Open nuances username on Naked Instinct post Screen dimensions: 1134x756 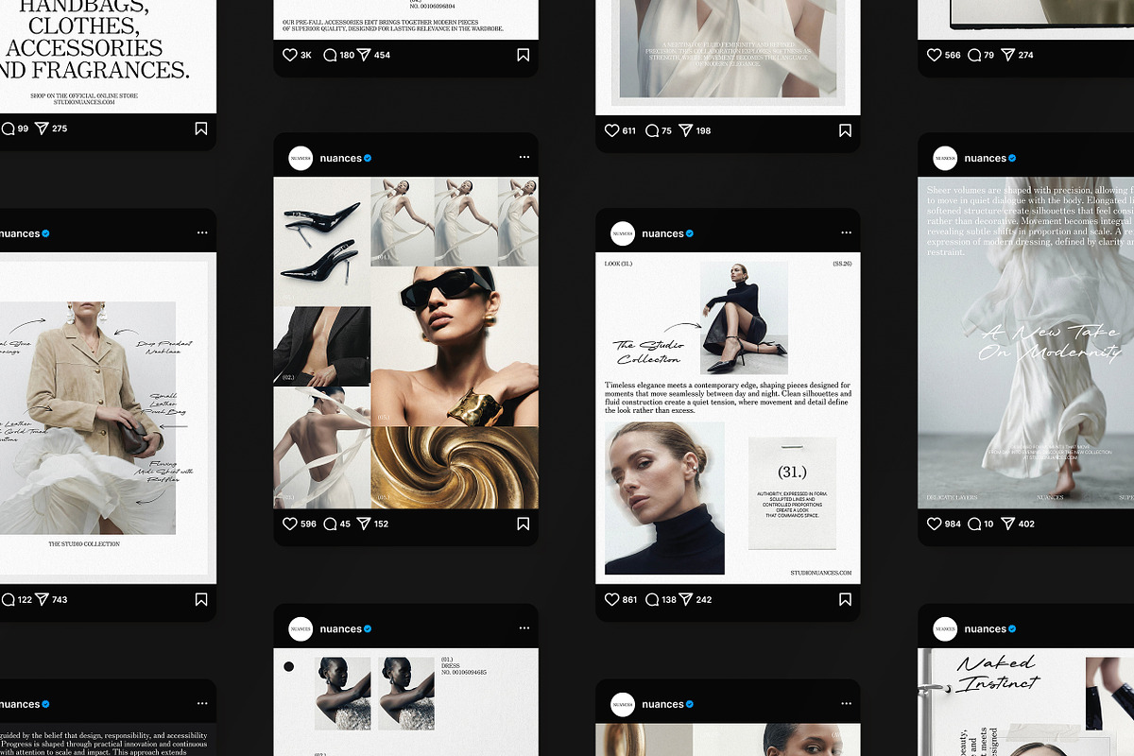pyautogui.click(x=986, y=628)
